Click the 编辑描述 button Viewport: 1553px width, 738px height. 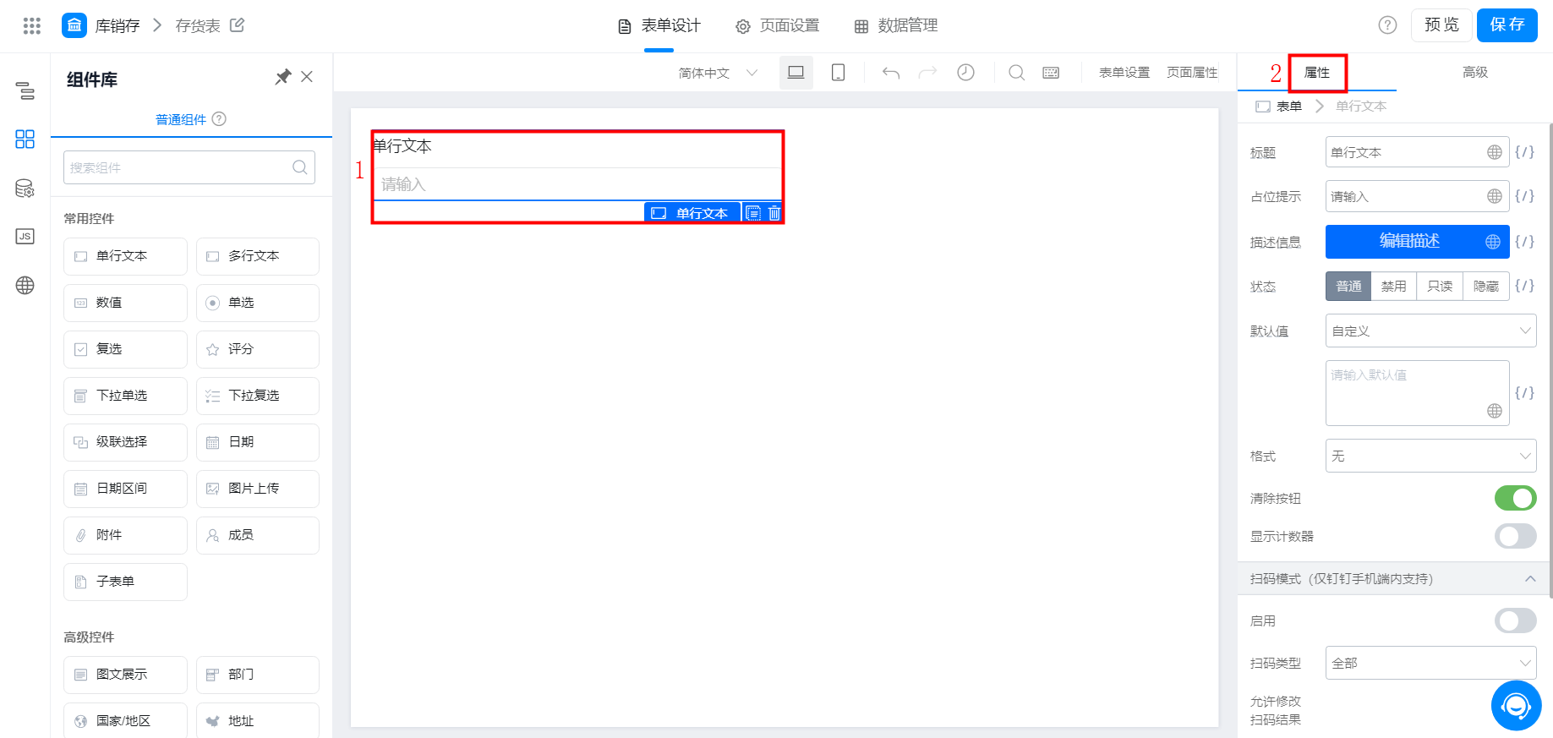[x=1418, y=241]
